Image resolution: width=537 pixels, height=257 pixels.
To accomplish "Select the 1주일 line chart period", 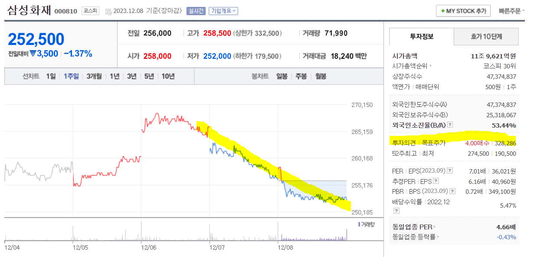I will tap(71, 77).
